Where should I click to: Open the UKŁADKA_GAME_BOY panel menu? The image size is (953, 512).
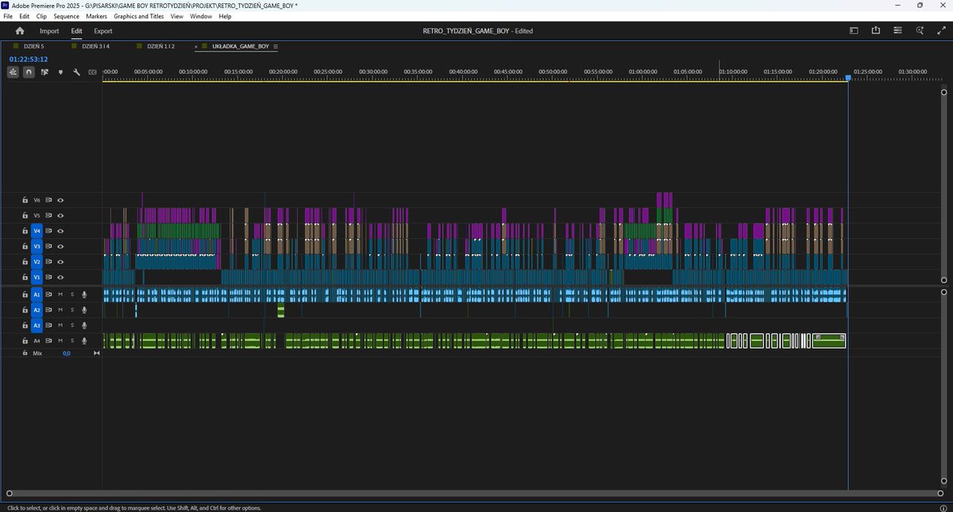(276, 46)
